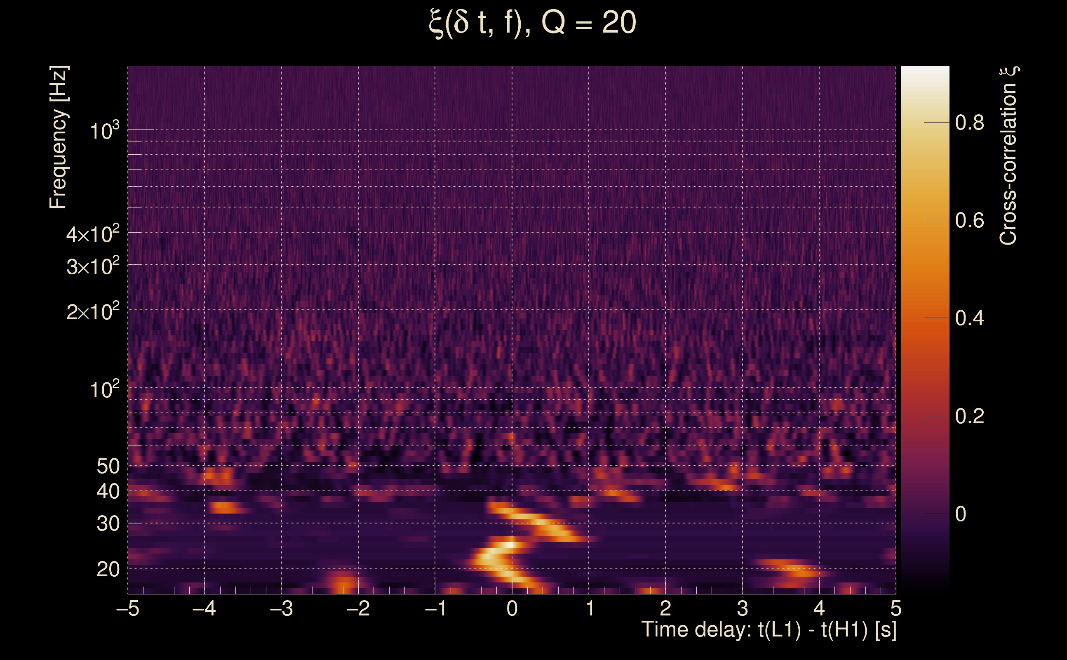Click the Time delay t(L1) - t(H1) axis label
This screenshot has width=1067, height=660.
point(769,630)
